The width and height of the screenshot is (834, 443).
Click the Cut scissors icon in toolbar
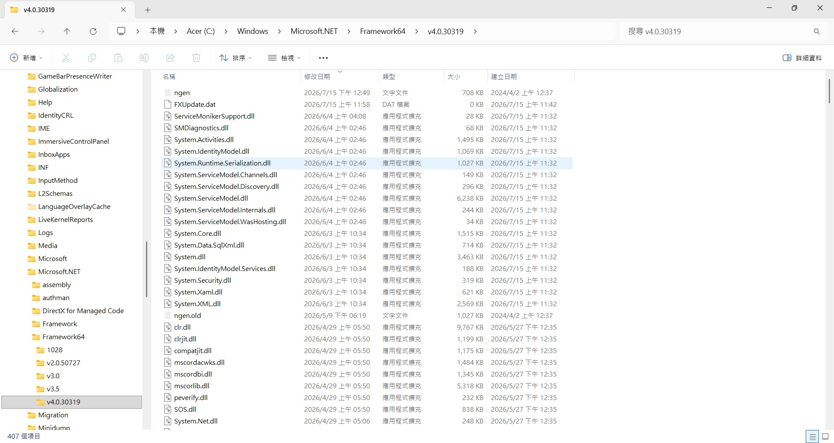pos(66,58)
